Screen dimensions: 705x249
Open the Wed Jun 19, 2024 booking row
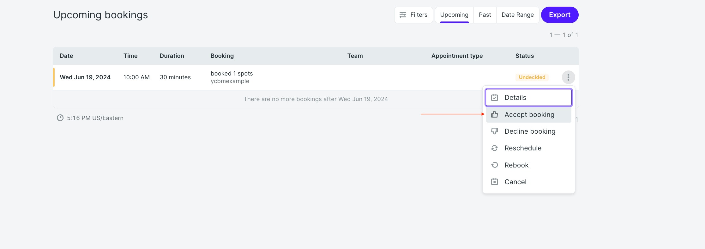pos(316,77)
